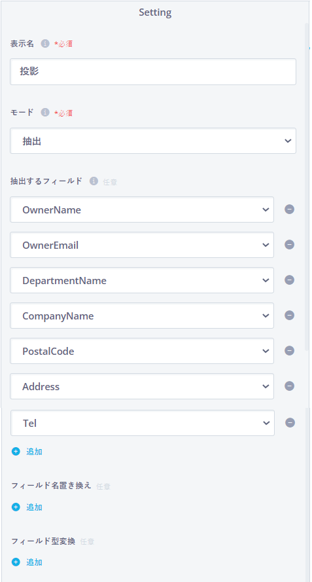This screenshot has width=312, height=582.
Task: Click the 表示名 text input containing 投影
Action: (x=153, y=71)
